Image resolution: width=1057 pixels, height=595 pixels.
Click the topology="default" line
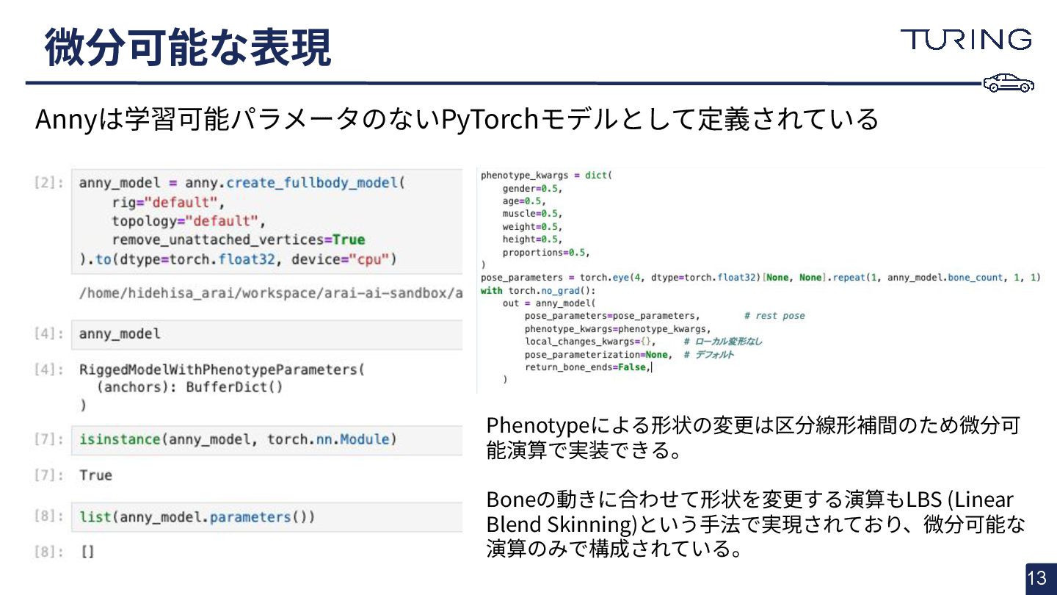coord(188,221)
